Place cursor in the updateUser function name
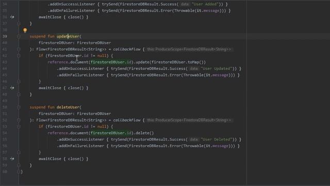 (x=68, y=36)
